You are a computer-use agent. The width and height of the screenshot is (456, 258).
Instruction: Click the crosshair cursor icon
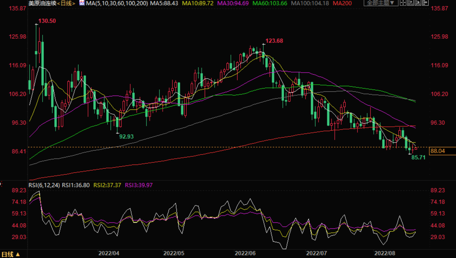pos(403,3)
